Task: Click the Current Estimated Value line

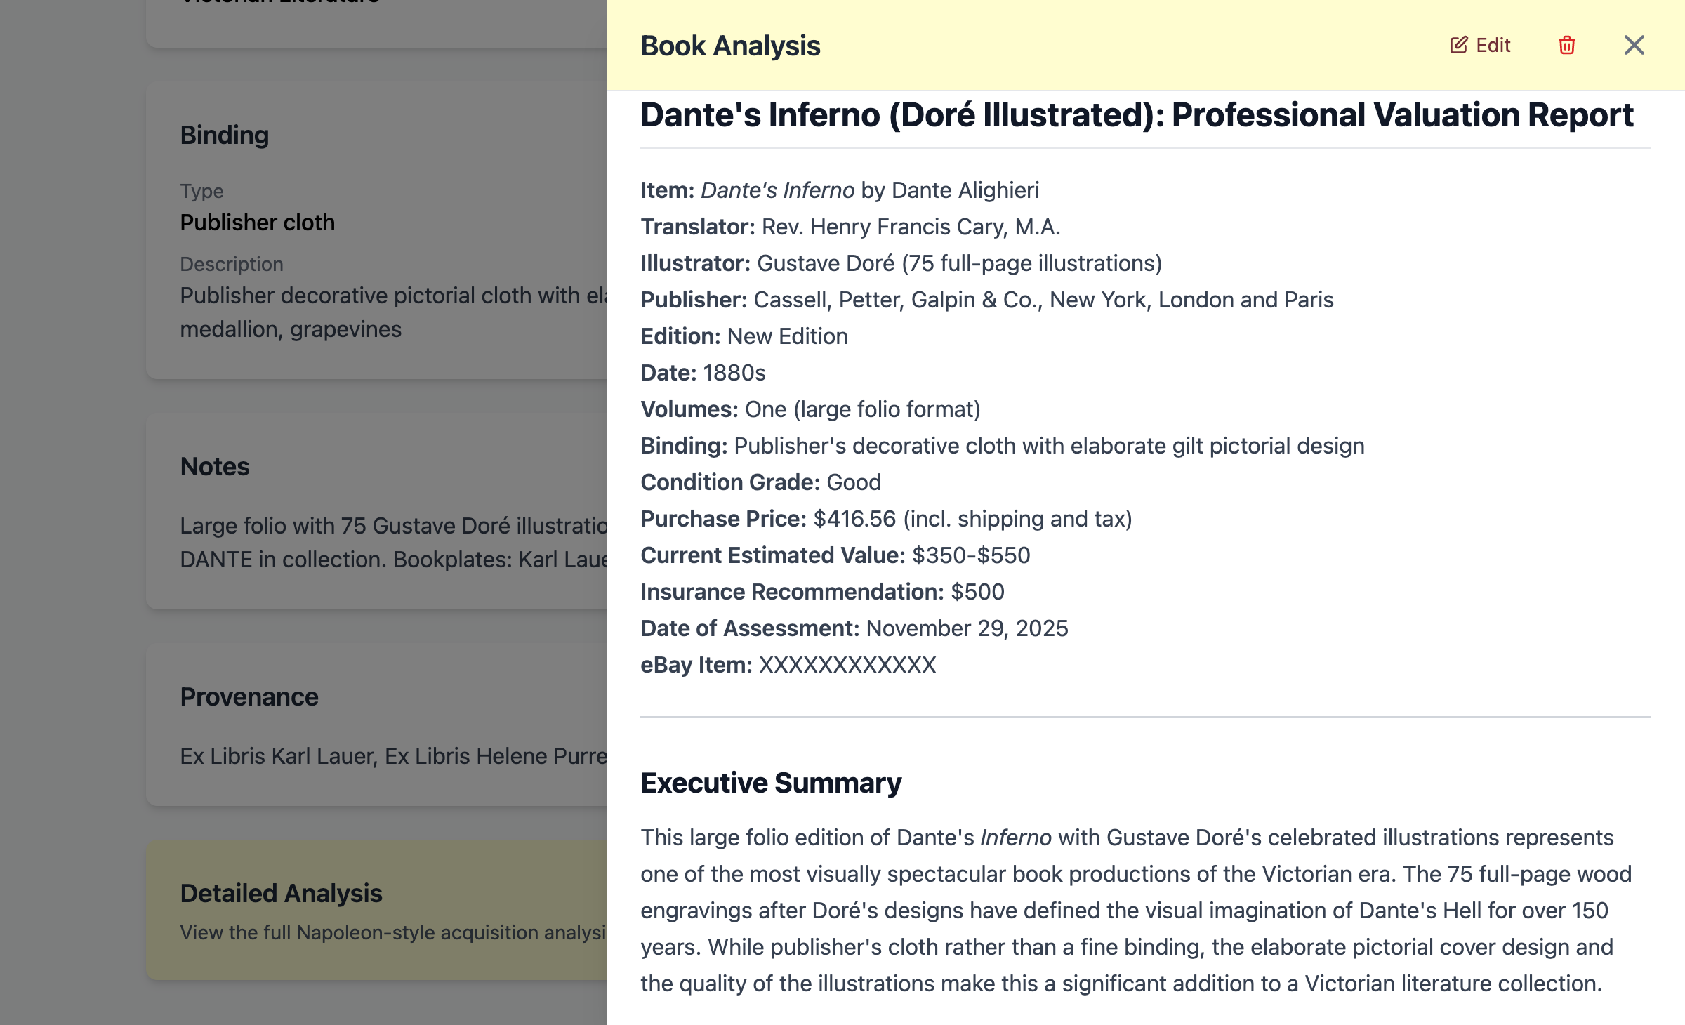Action: (x=835, y=555)
